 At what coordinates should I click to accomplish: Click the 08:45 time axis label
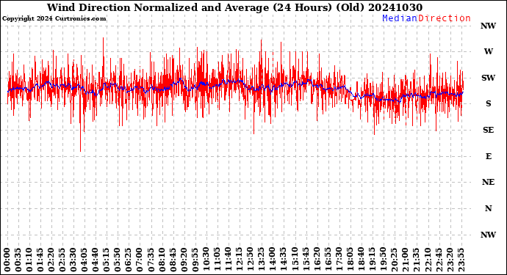[x=173, y=260]
